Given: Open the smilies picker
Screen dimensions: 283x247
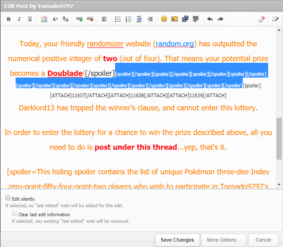Looking at the screenshot, I should click(164, 19).
